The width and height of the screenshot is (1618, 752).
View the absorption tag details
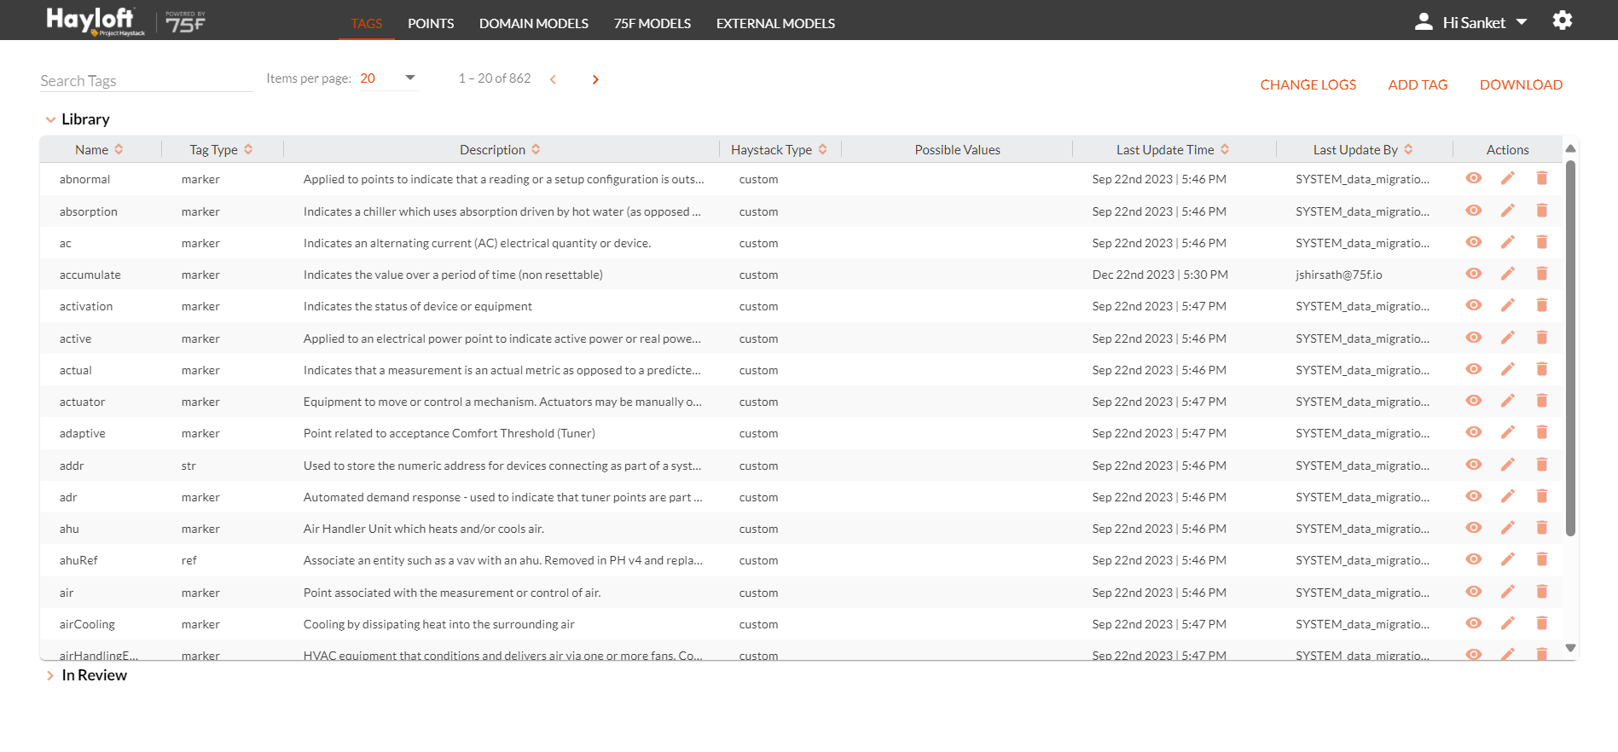[x=1474, y=211]
